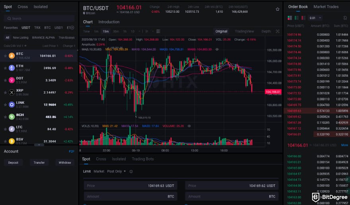Select ask order at price 104169.63
The height and width of the screenshot is (205, 350).
pos(317,110)
